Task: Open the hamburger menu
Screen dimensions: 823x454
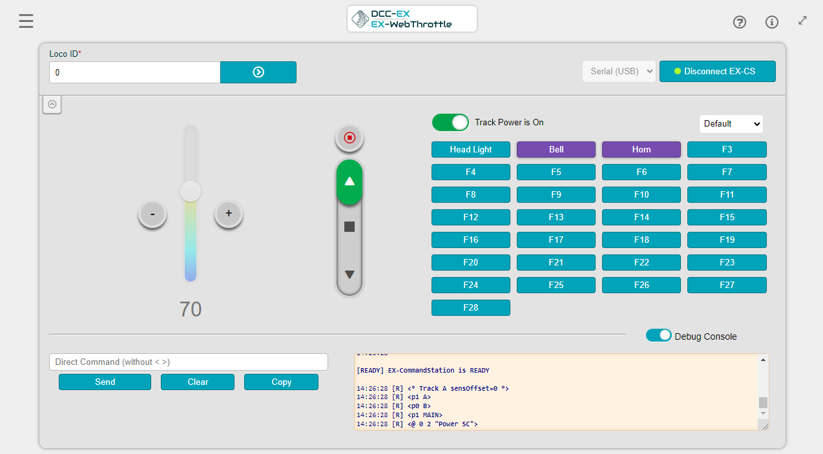Action: [x=26, y=21]
